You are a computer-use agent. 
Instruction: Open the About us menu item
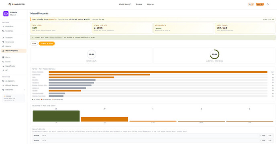point(150,4)
